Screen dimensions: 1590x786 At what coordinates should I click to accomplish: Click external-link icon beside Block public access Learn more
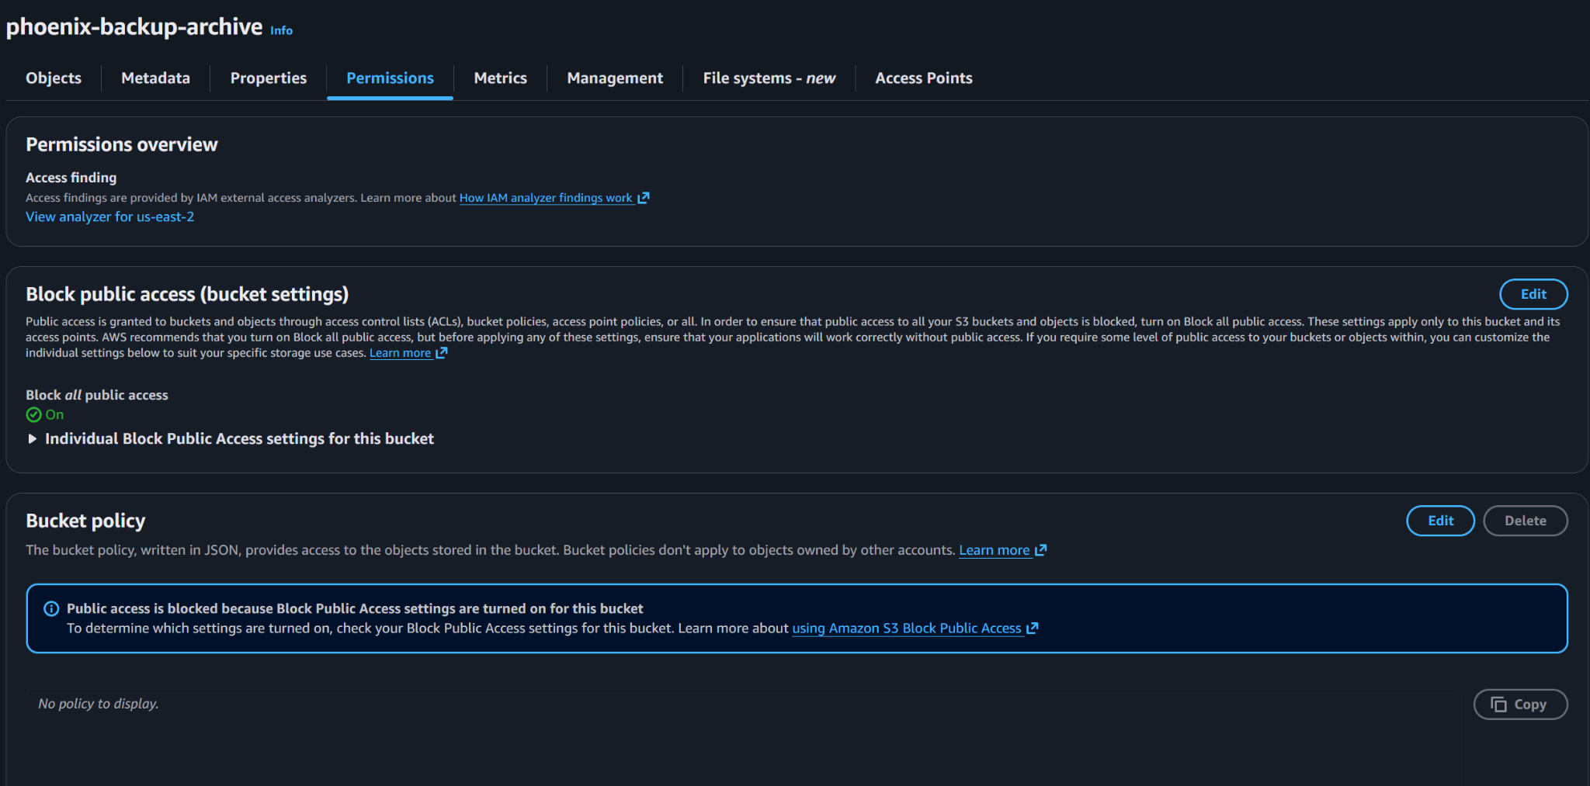click(x=441, y=353)
